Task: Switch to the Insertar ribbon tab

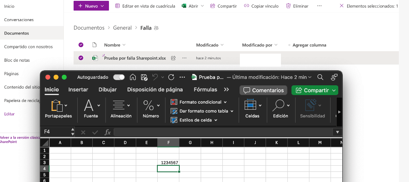Action: (78, 90)
